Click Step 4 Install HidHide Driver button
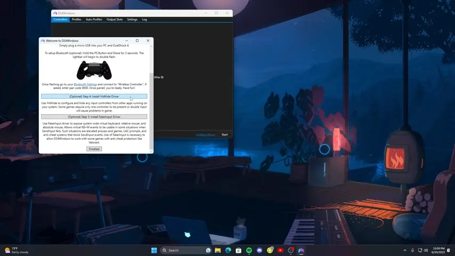The width and height of the screenshot is (455, 256). pyautogui.click(x=94, y=96)
